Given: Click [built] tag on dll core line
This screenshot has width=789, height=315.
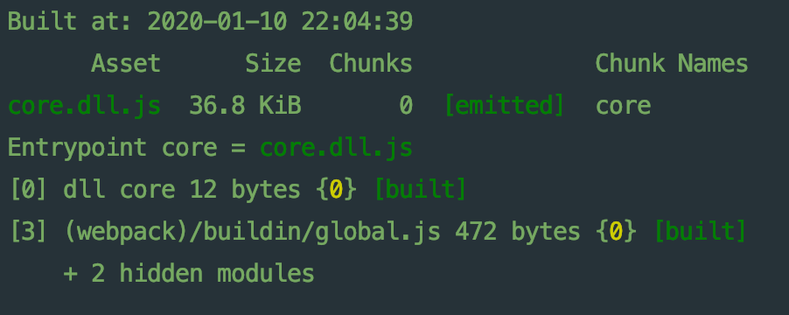Looking at the screenshot, I should (x=421, y=190).
